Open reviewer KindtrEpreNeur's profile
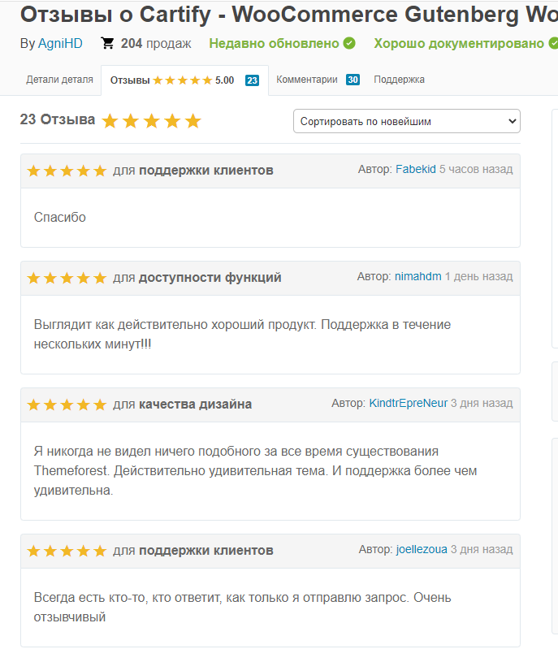 (408, 404)
